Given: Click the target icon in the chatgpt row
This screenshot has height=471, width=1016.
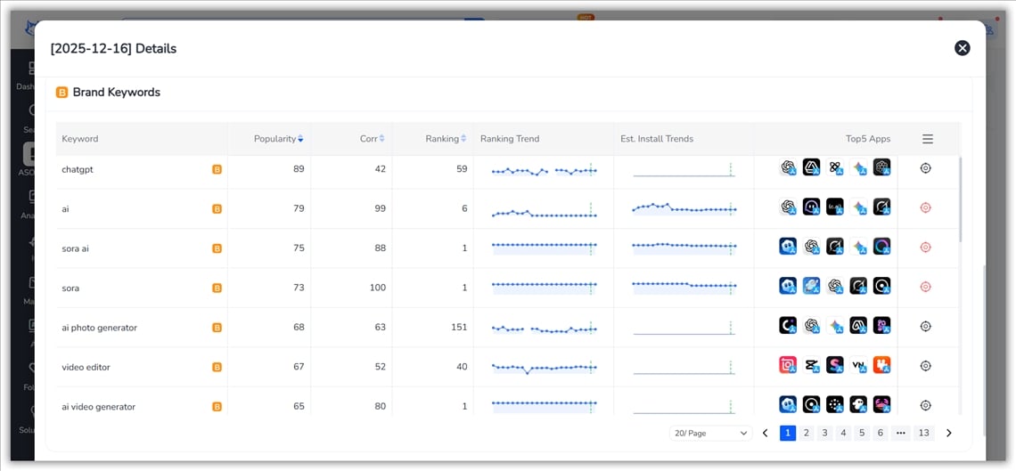Looking at the screenshot, I should [925, 168].
